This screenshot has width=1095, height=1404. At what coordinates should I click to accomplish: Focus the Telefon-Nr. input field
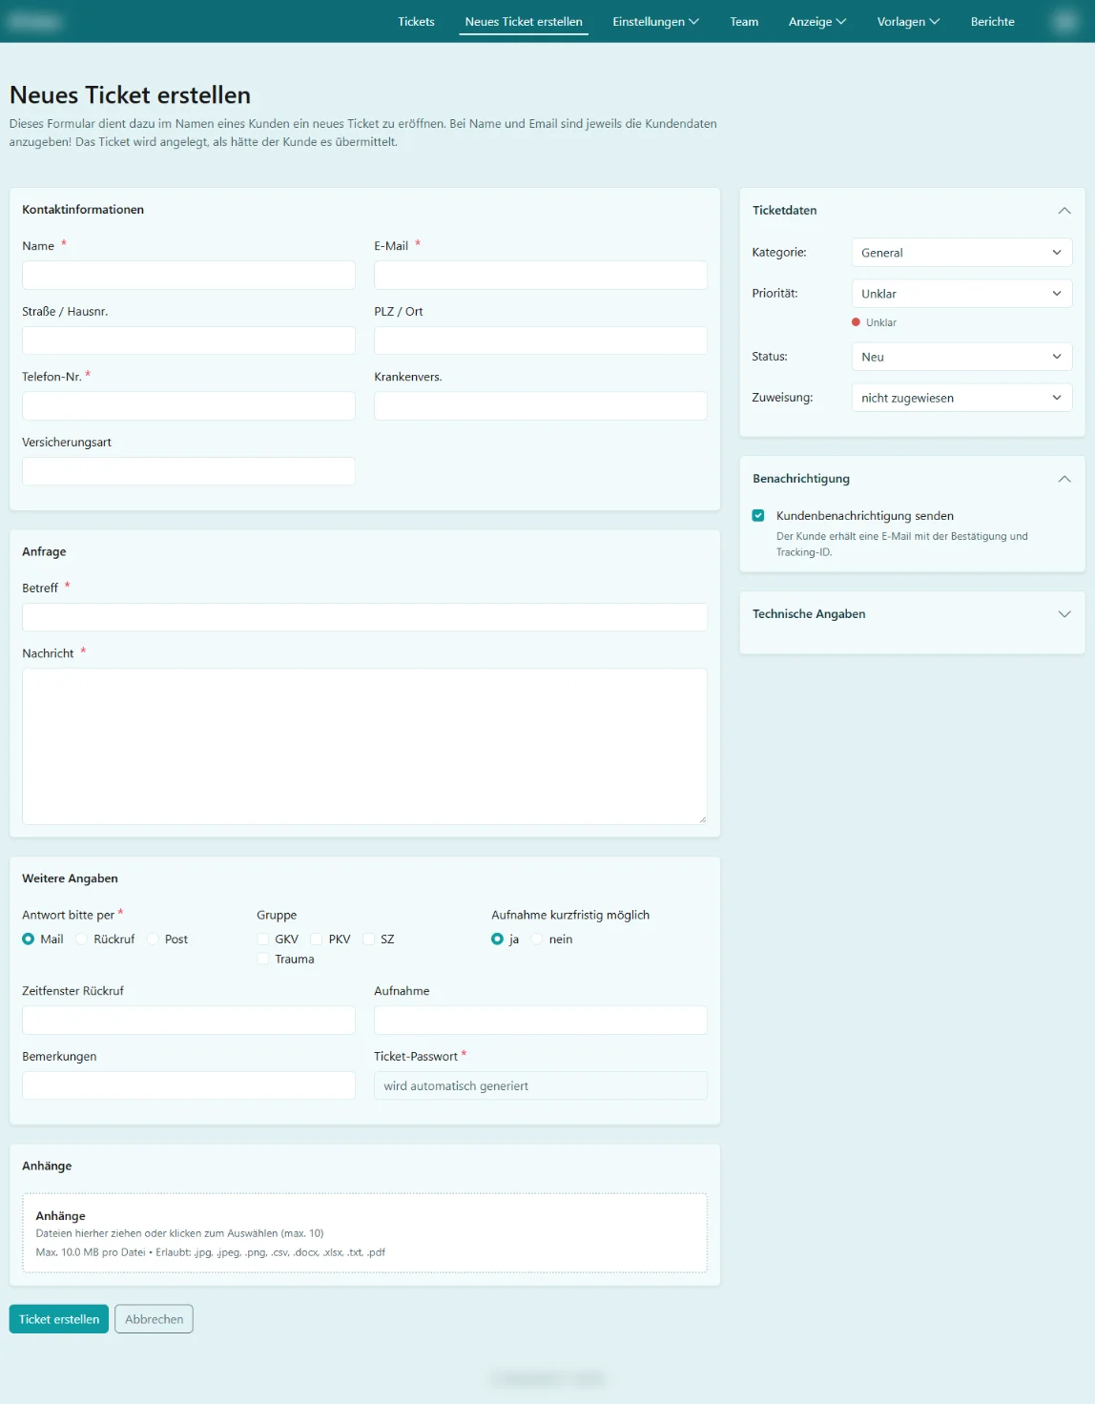click(x=189, y=405)
